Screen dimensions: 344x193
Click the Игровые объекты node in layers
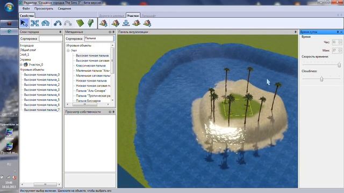32,70
